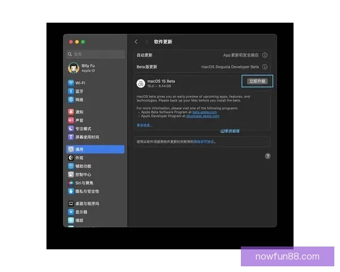Screen dimensions: 340x272
Task: Click the 立即升级 upgrade button
Action: (257, 81)
